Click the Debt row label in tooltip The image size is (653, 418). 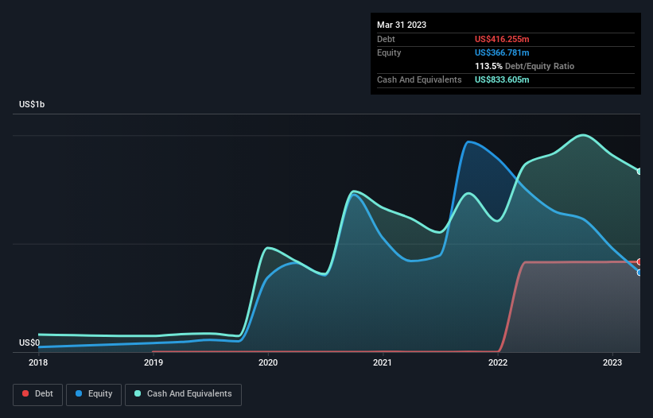pos(386,39)
